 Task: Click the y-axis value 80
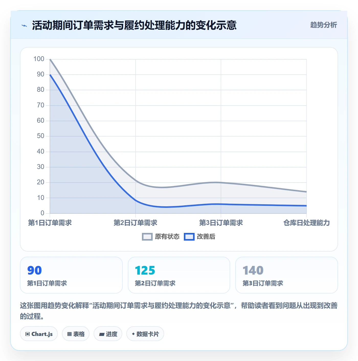[x=41, y=90]
